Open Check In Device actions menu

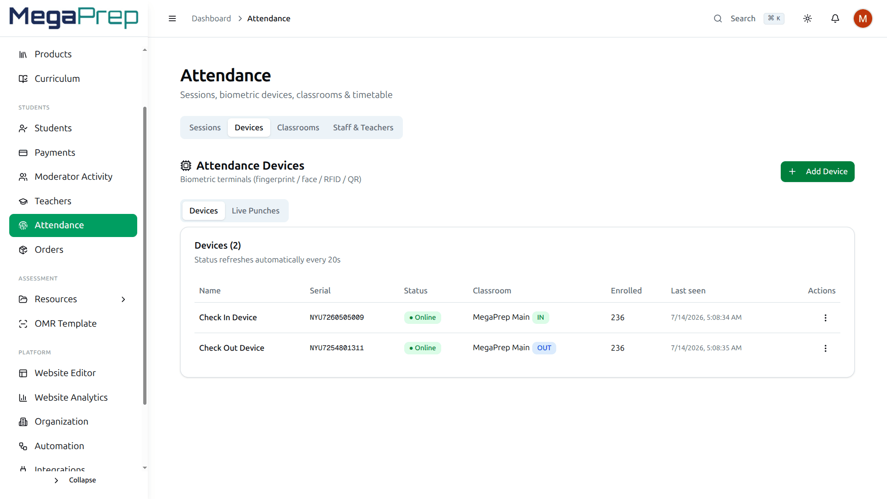pos(826,318)
